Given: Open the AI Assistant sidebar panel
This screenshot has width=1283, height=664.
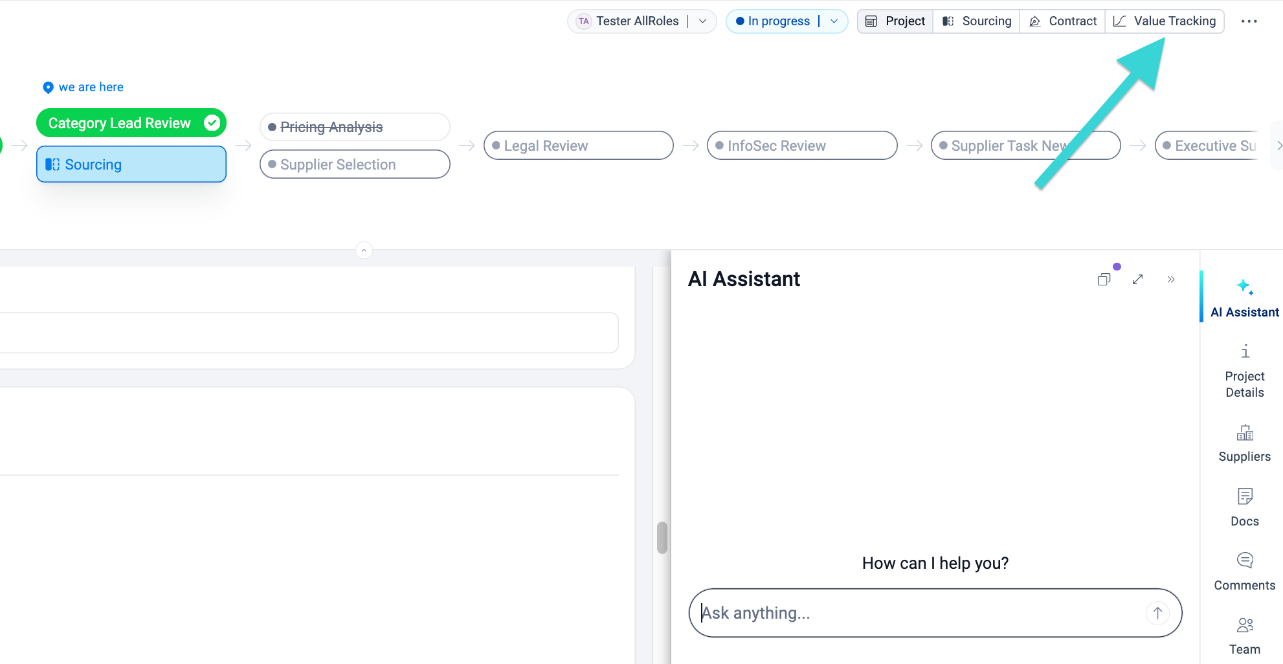Looking at the screenshot, I should pos(1244,297).
